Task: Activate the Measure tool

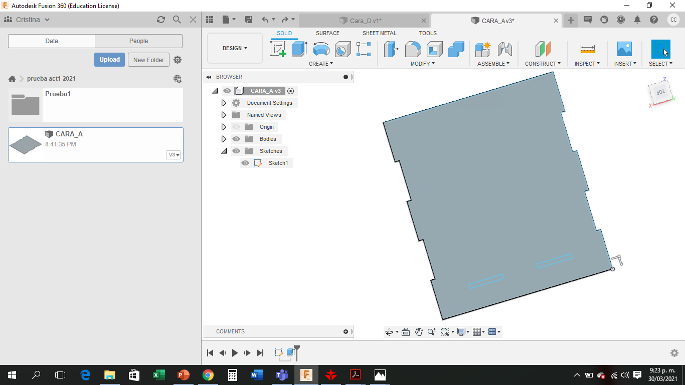Action: click(587, 49)
